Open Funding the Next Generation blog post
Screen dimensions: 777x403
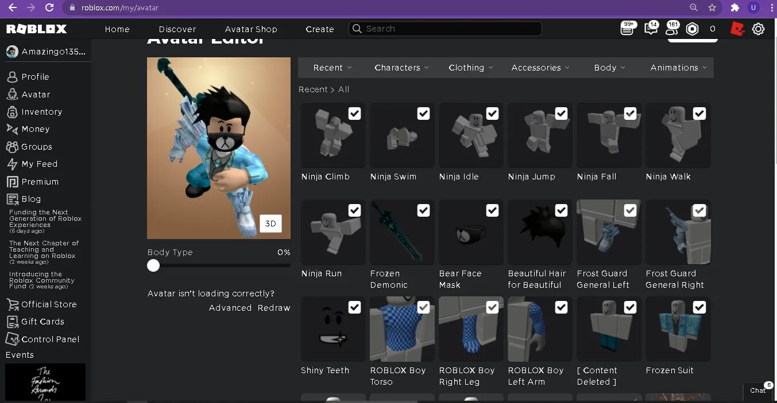click(x=45, y=218)
